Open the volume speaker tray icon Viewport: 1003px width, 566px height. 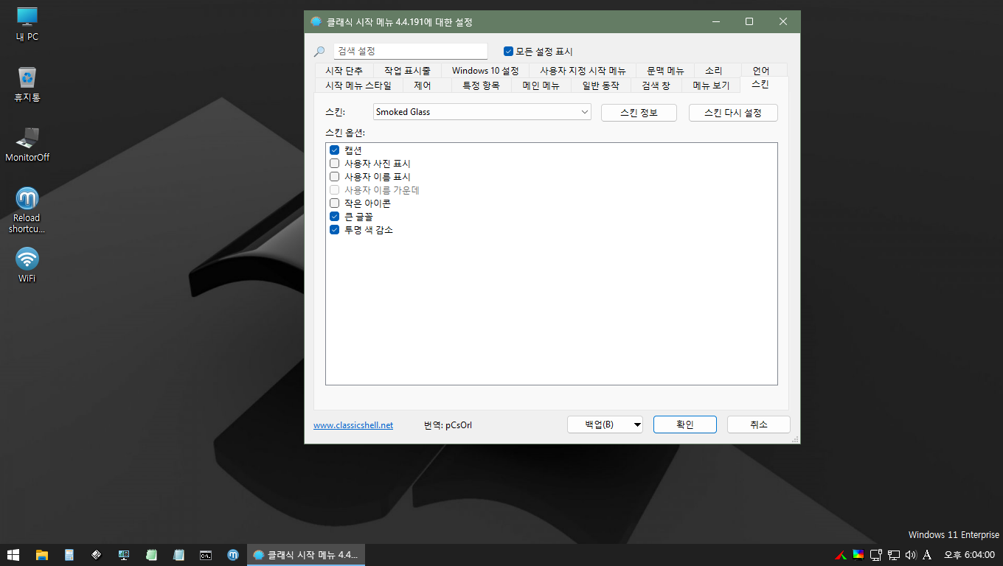[911, 555]
